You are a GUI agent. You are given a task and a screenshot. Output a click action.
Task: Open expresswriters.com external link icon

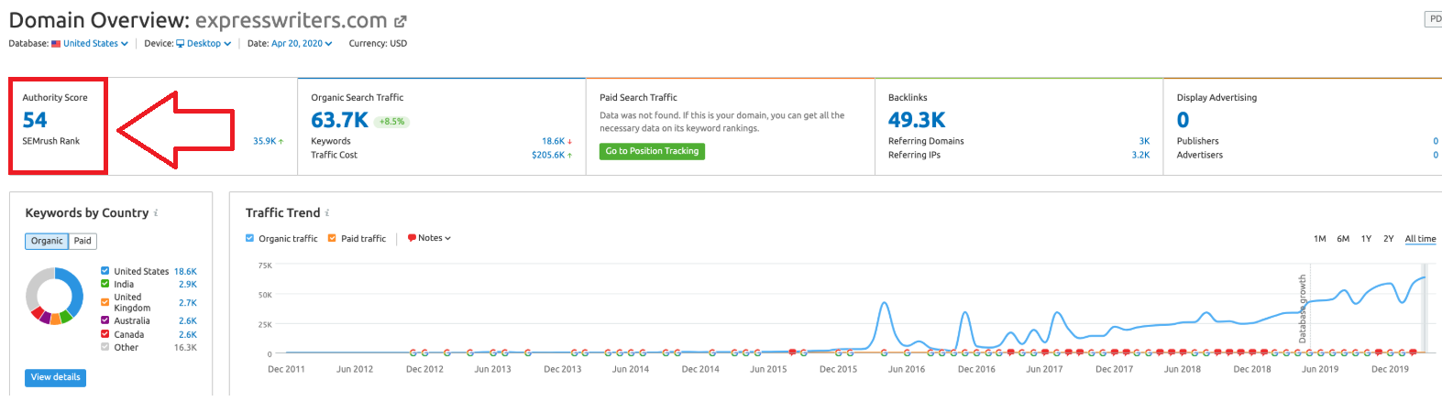pyautogui.click(x=400, y=21)
